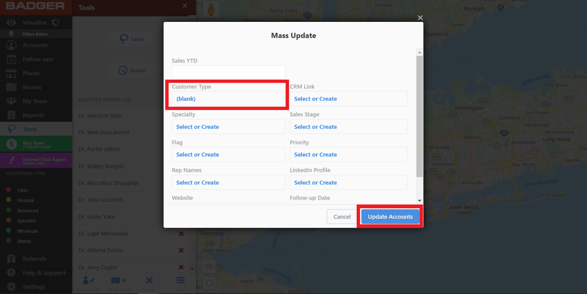Click the Filters Active indicator

[x=35, y=34]
